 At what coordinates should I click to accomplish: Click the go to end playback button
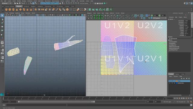[x=191, y=98]
